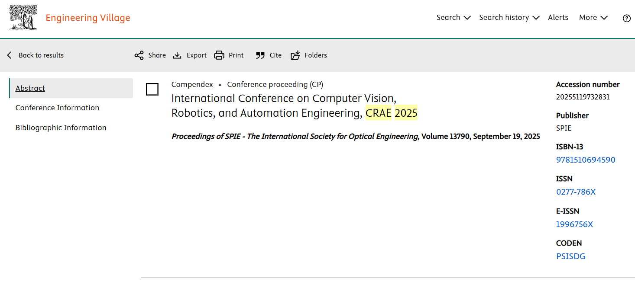Go to the Bibliographic Information section
Viewport: 635px width, 288px height.
[61, 128]
